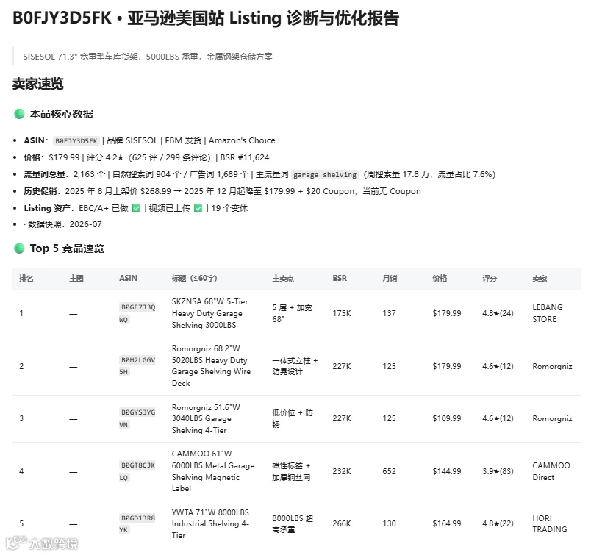The height and width of the screenshot is (555, 591).
Task: Click the 主卖点 column header
Action: click(x=283, y=279)
